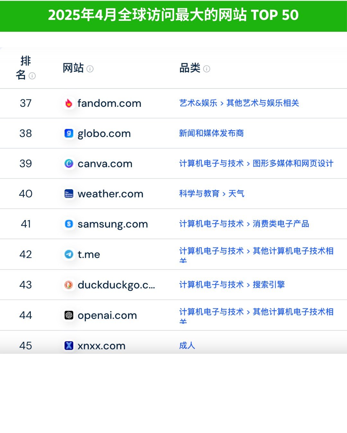Click rank number 38
347x433 pixels.
[x=26, y=133]
